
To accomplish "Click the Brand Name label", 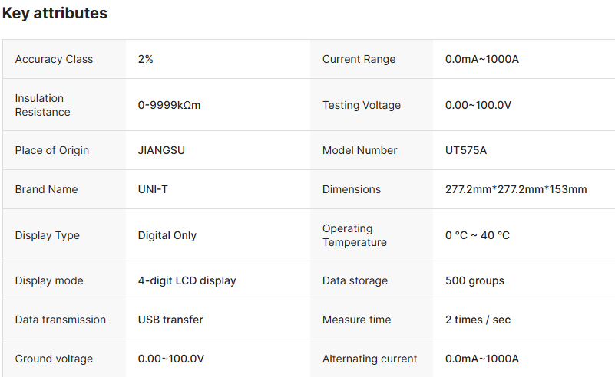I will tap(46, 189).
